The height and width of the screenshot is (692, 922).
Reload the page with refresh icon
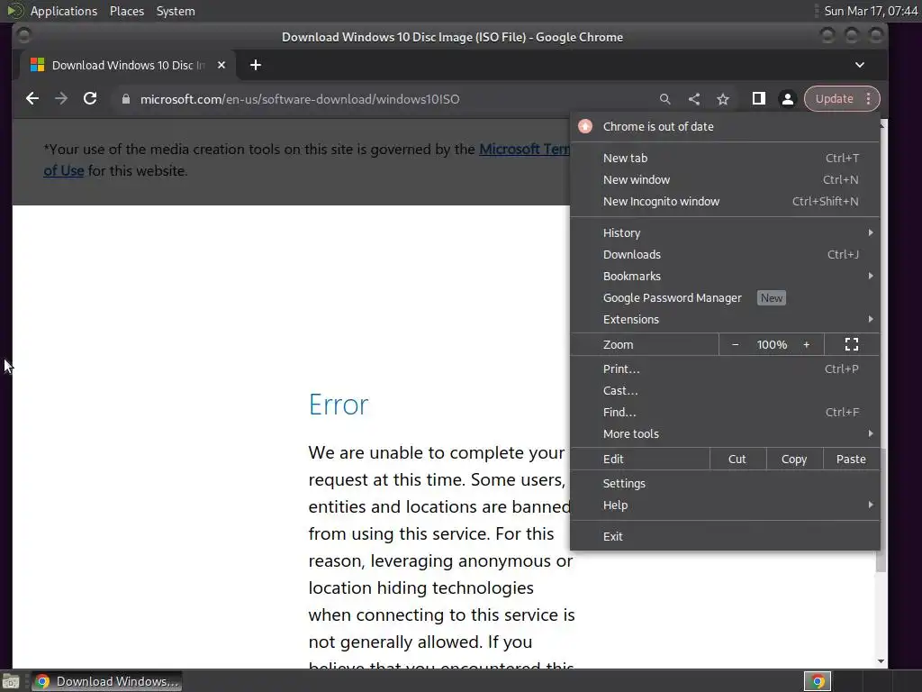point(90,99)
